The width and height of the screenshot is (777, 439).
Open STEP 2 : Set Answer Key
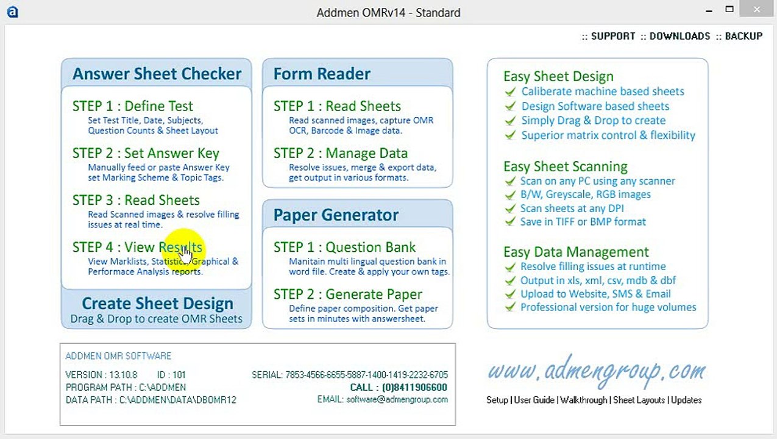pos(146,153)
